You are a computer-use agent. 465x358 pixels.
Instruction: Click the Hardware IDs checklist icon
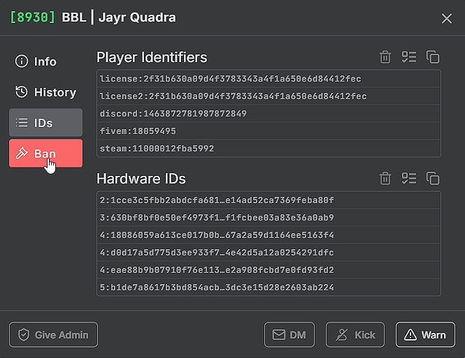[x=409, y=179]
